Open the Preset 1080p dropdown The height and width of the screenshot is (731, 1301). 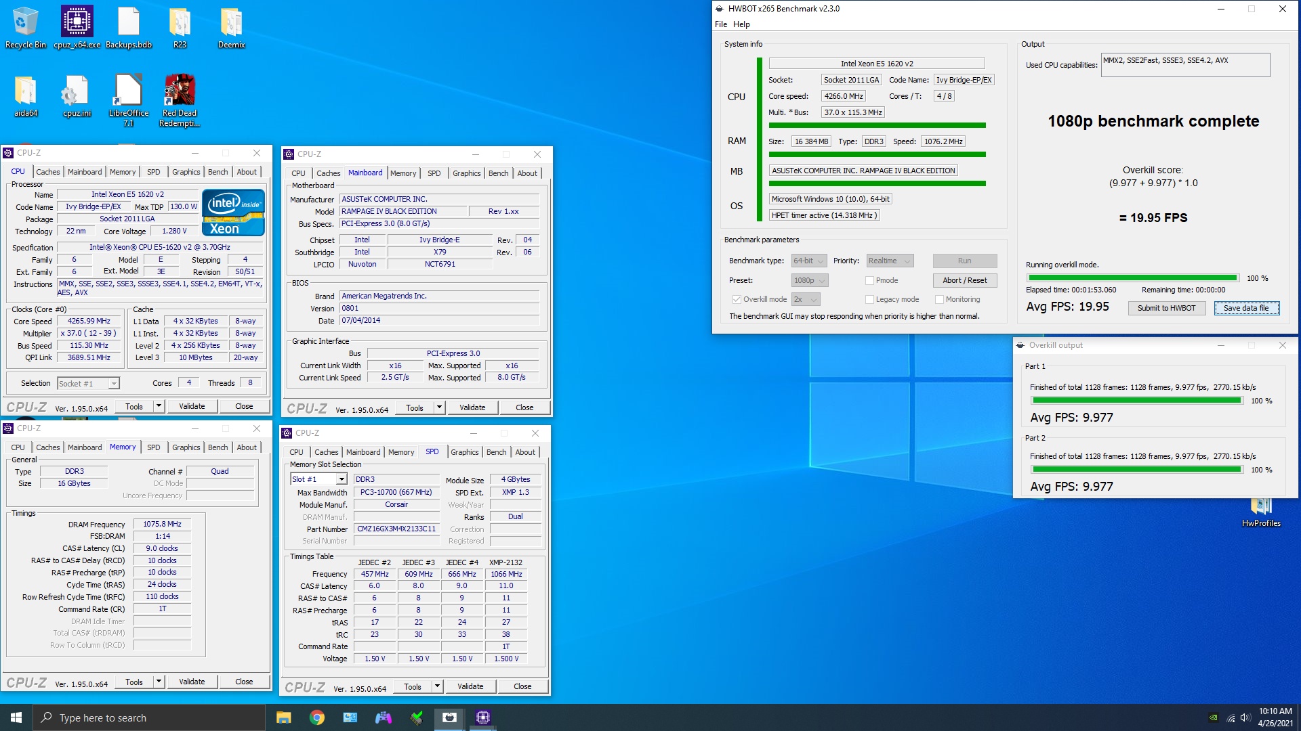[x=810, y=280]
